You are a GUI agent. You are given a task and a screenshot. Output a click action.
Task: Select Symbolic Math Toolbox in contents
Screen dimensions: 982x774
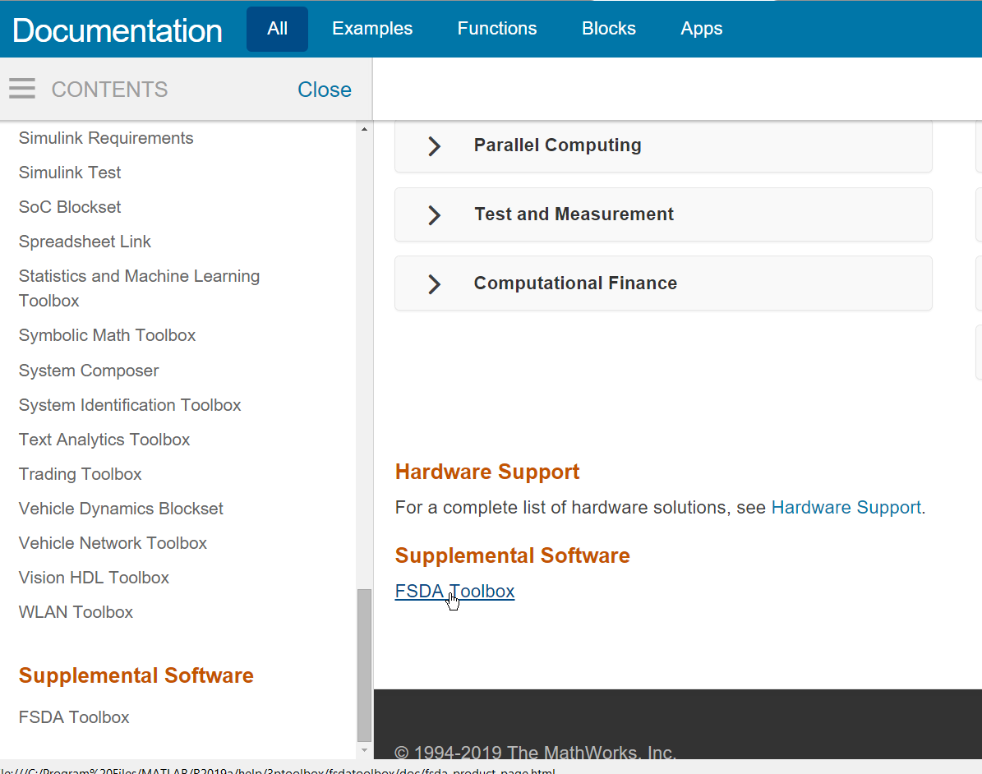(107, 336)
